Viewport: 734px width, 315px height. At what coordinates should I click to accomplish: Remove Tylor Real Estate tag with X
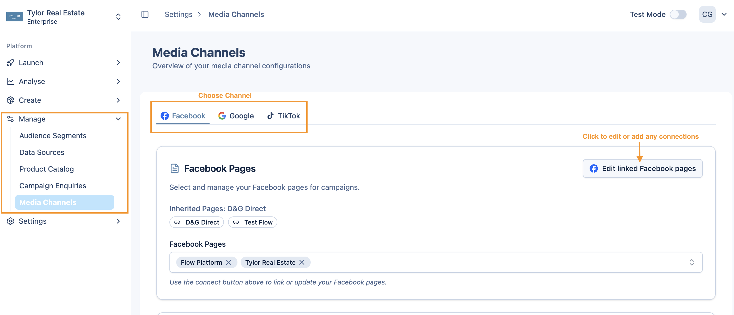point(302,262)
